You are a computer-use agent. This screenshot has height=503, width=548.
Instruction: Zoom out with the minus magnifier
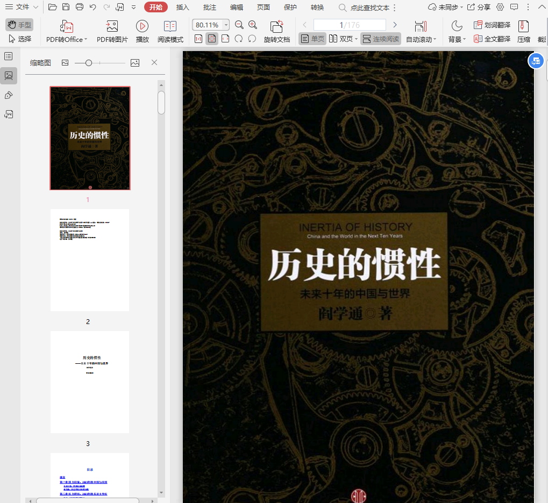tap(239, 25)
